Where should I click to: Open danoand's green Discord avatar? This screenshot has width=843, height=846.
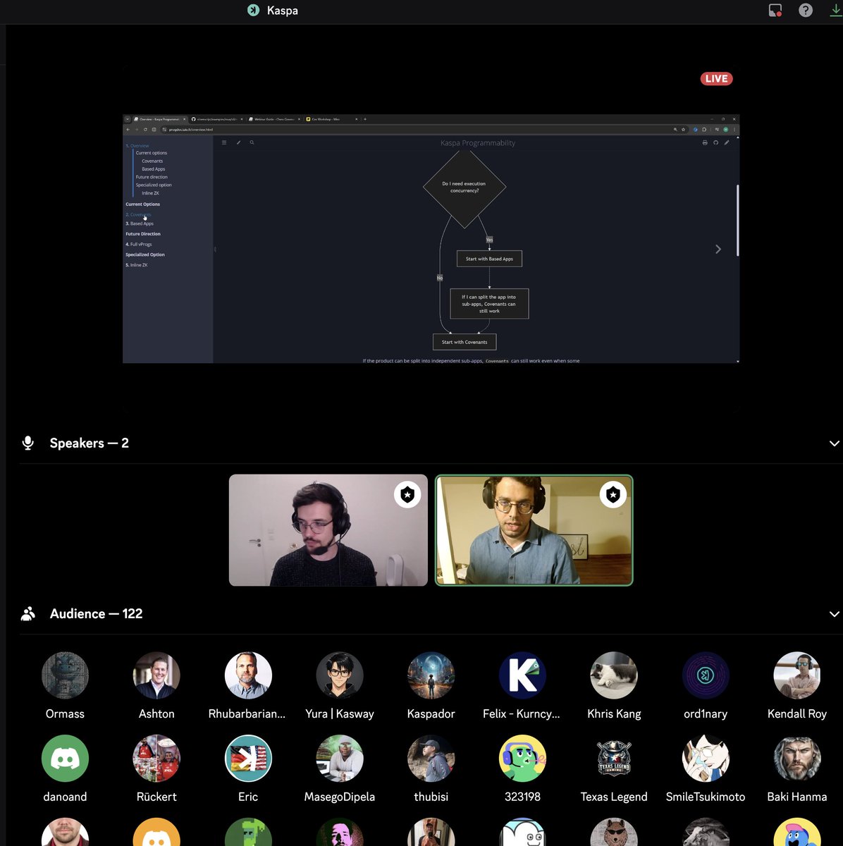pos(65,759)
